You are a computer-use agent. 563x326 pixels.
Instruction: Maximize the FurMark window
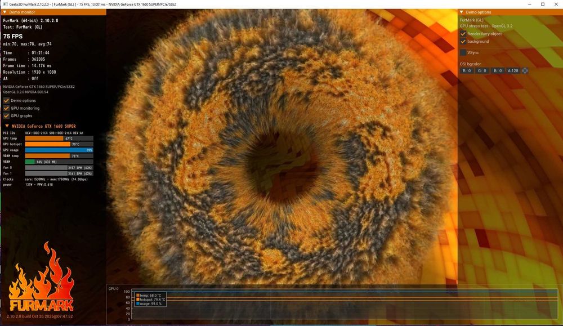[x=543, y=5]
